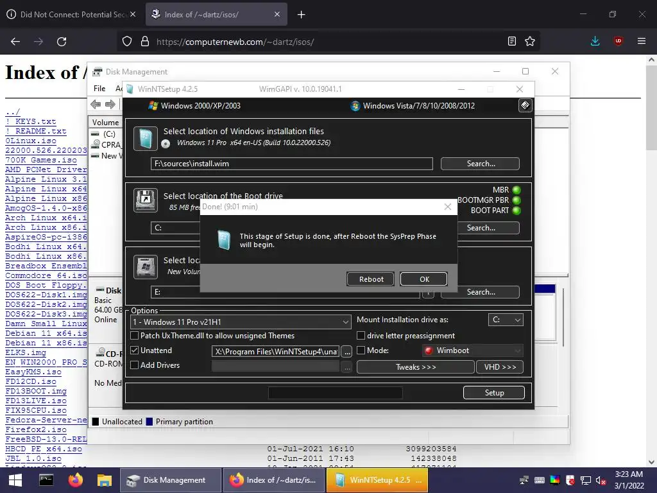Screen dimensions: 657x493
Task: Click the boot drive floppy icon
Action: (146, 200)
